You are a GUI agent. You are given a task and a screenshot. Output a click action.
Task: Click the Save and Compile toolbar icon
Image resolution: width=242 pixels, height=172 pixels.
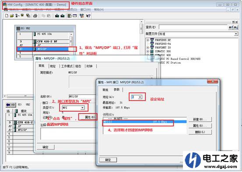coord(28,16)
